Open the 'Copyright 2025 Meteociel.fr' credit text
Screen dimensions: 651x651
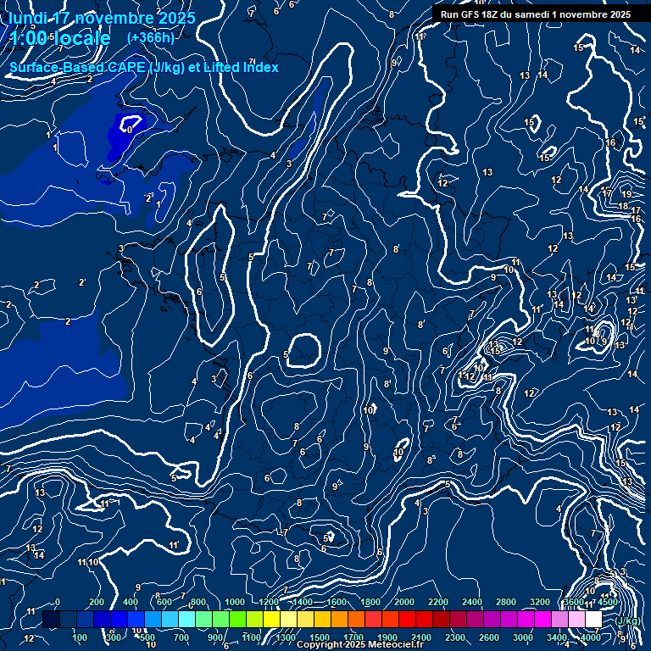tap(360, 644)
